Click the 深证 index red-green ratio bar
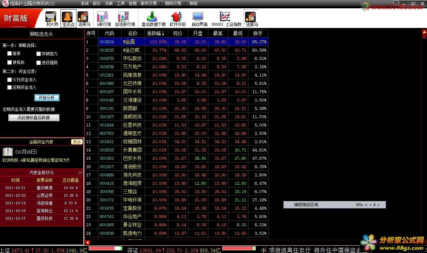This screenshot has width=427, height=253. pyautogui.click(x=239, y=248)
